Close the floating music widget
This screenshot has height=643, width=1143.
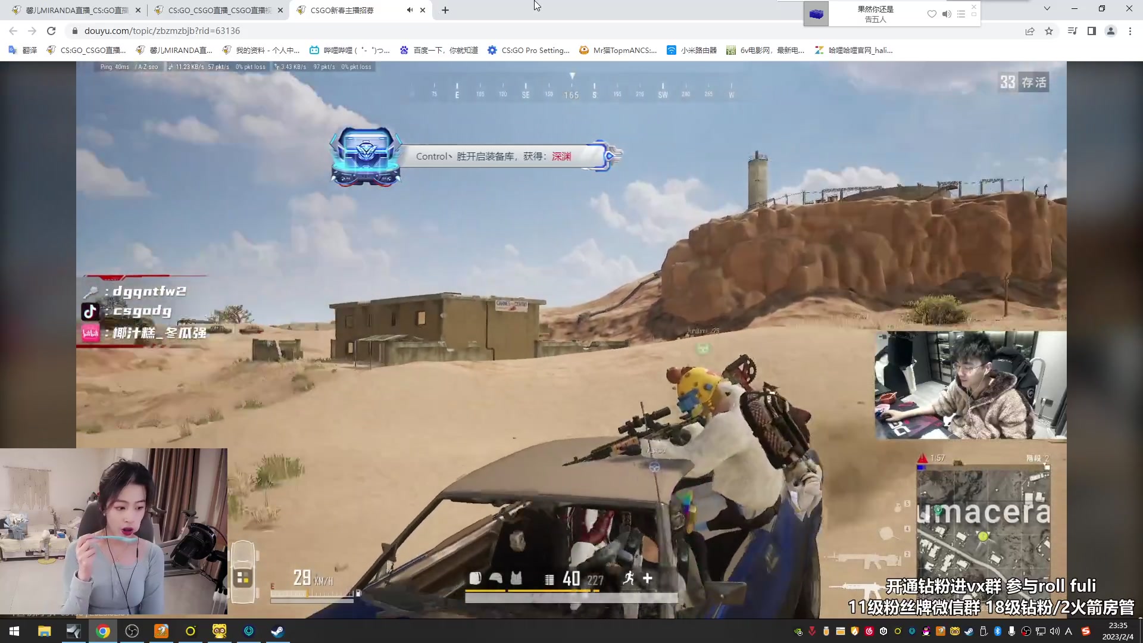tap(974, 7)
